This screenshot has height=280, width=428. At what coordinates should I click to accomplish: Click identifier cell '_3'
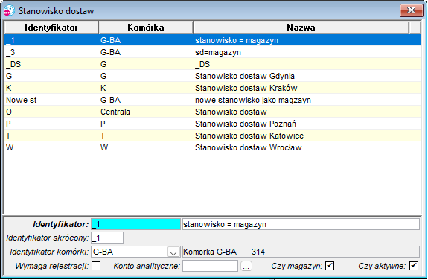pyautogui.click(x=51, y=52)
